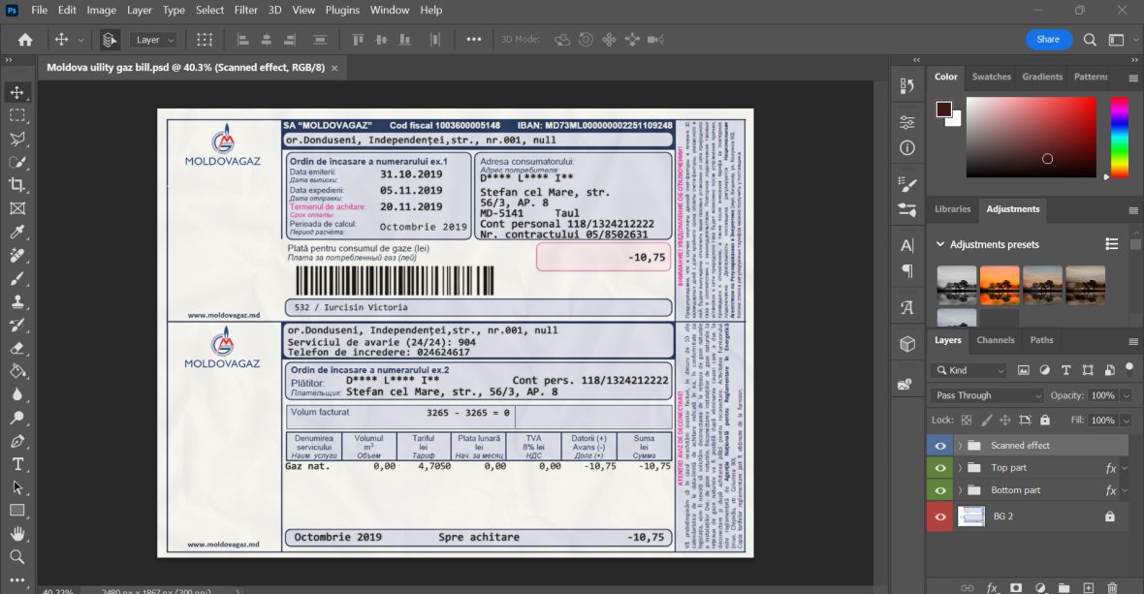Toggle Auto-Select in options bar
This screenshot has width=1144, height=594.
pos(109,40)
